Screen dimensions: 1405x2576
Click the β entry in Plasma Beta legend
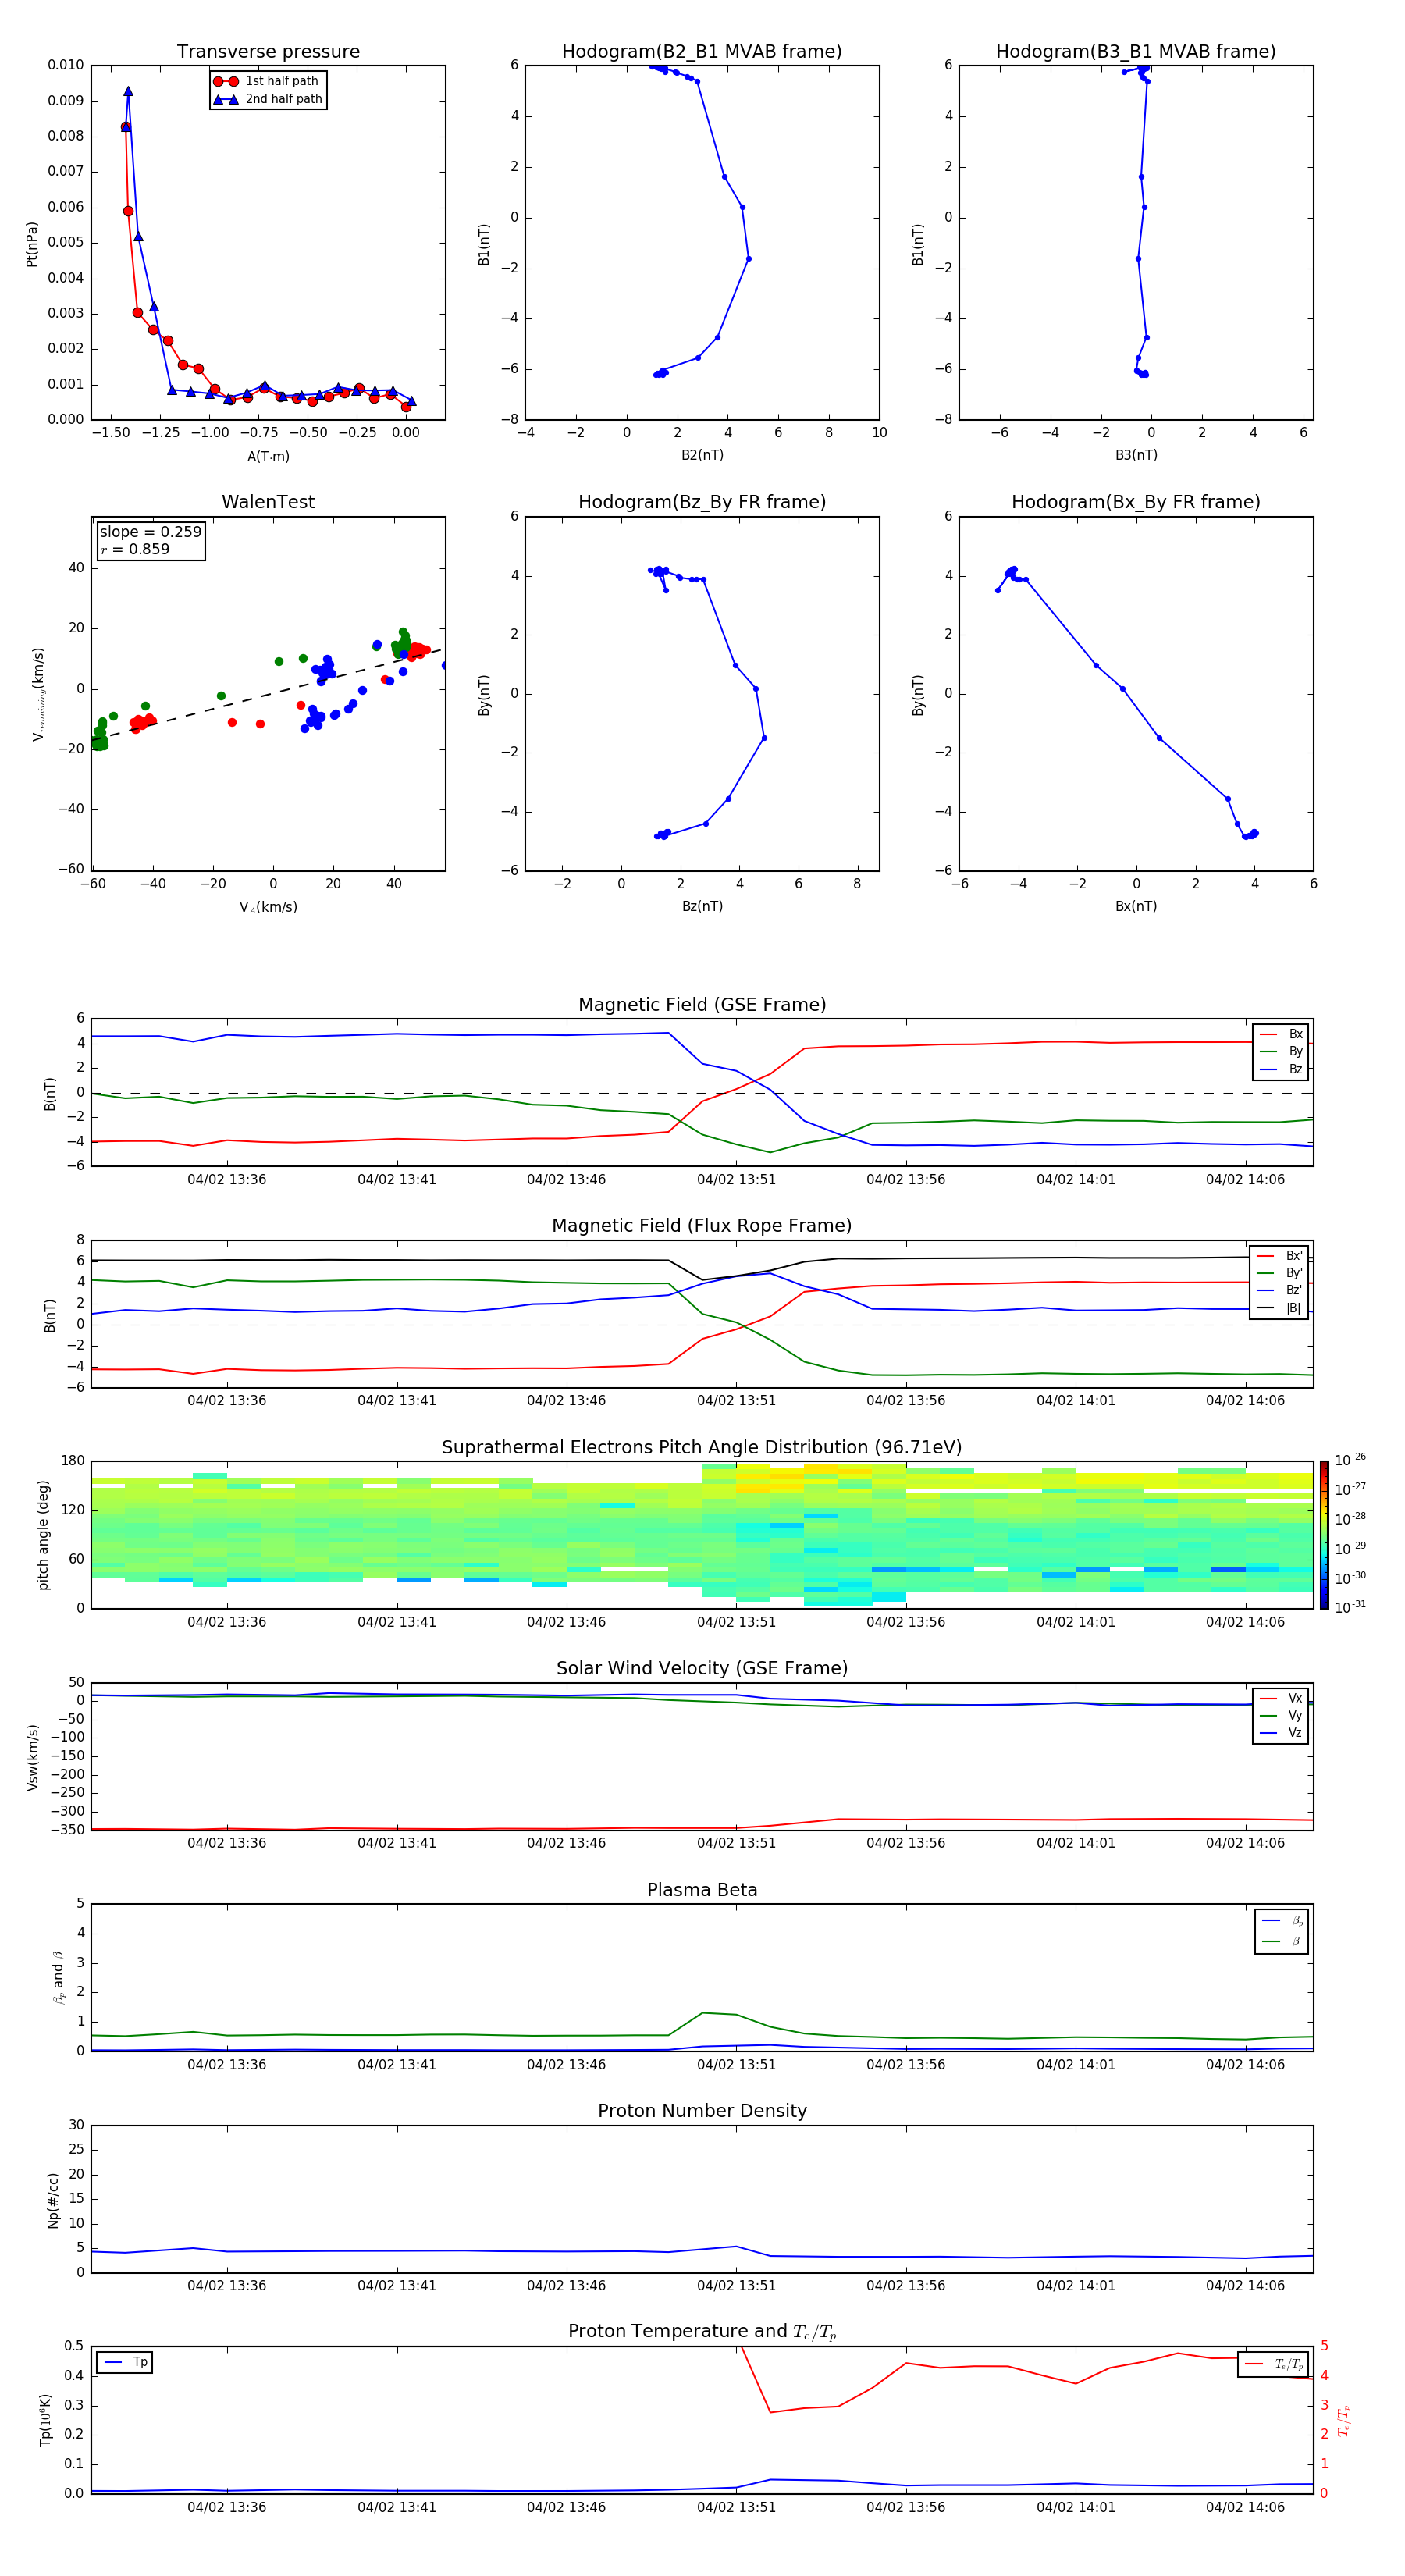[x=1282, y=1941]
